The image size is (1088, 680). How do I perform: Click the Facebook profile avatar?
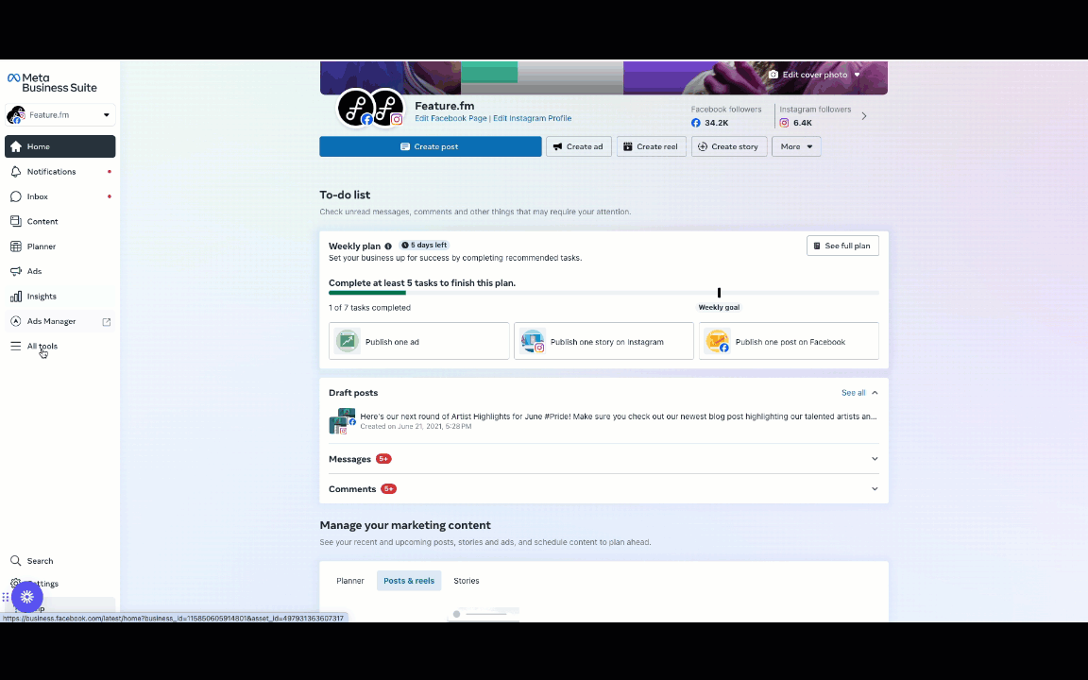tap(355, 109)
